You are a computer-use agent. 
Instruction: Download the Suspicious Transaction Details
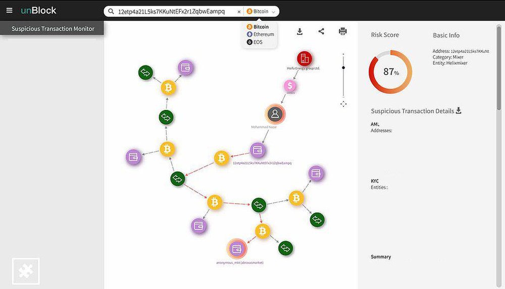459,111
